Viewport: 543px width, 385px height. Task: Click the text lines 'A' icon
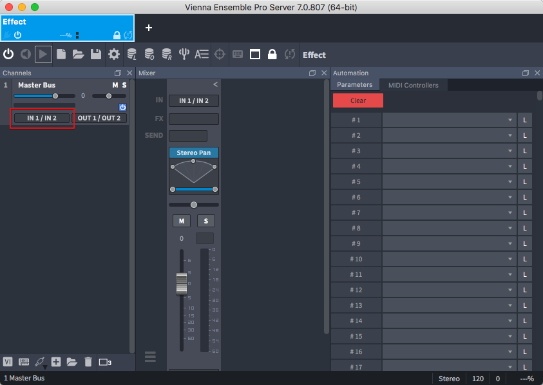point(202,54)
